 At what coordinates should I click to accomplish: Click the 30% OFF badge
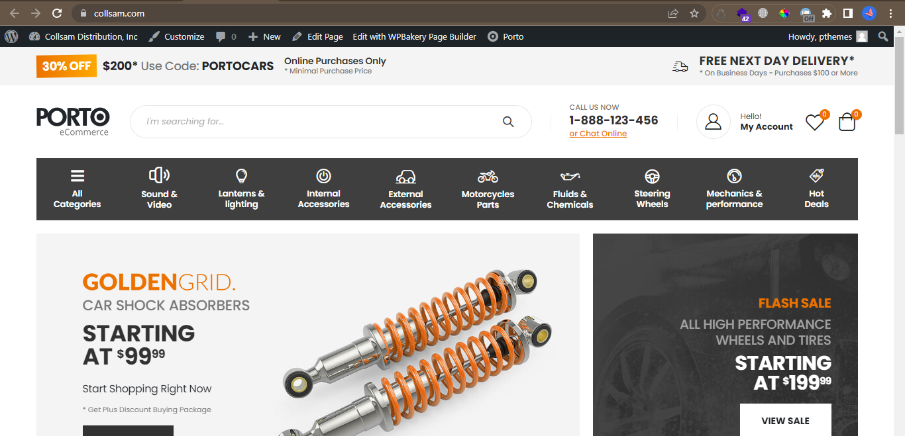pyautogui.click(x=66, y=66)
